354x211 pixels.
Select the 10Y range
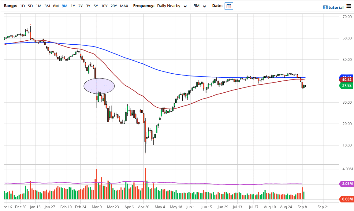[104, 6]
